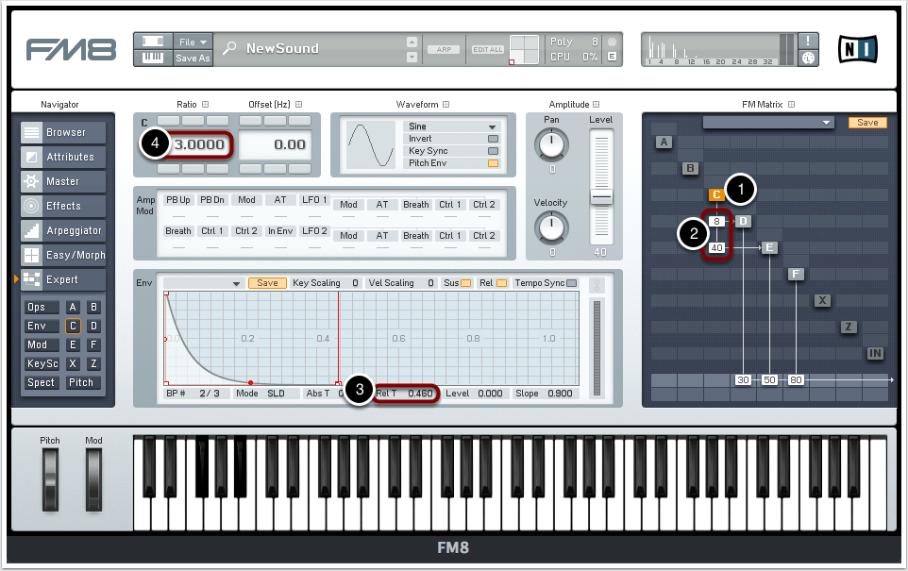Open the Attributes page

pos(64,158)
